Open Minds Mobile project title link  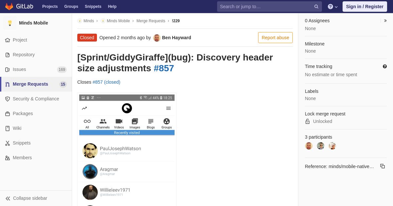coord(33,23)
